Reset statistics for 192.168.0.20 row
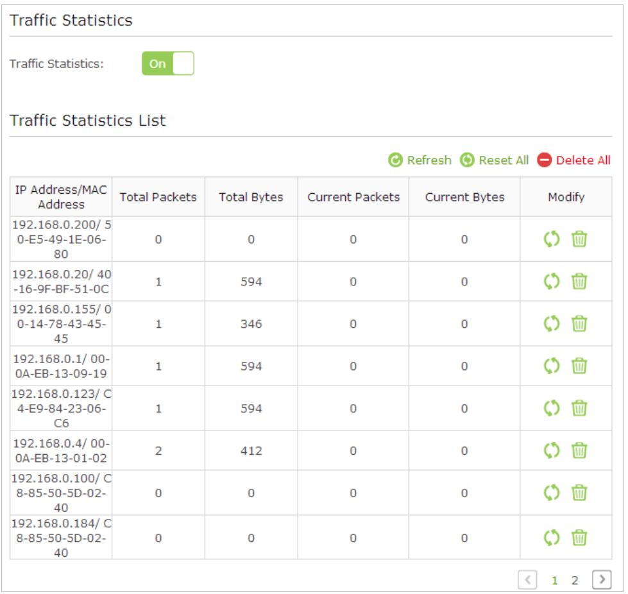This screenshot has width=628, height=594. point(552,281)
